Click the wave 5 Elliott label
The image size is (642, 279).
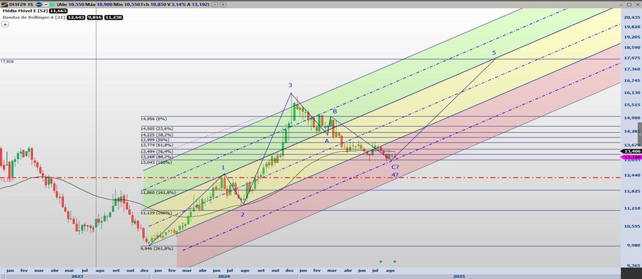[x=494, y=53]
